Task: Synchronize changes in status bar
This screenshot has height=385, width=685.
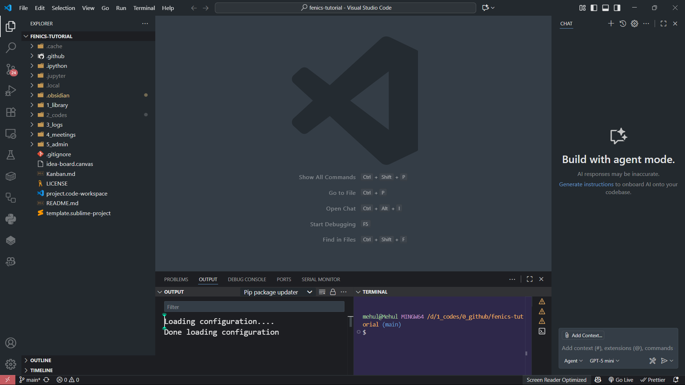Action: (x=46, y=380)
